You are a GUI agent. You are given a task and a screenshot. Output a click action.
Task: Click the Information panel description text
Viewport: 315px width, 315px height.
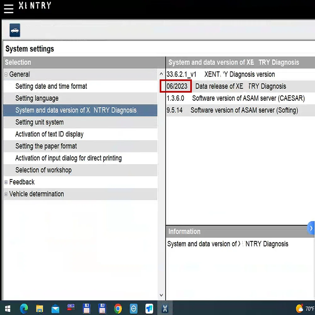(x=228, y=244)
